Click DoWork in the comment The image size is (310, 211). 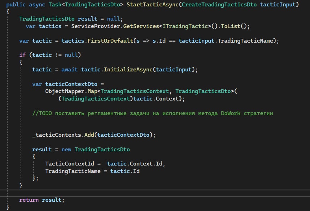coord(231,113)
